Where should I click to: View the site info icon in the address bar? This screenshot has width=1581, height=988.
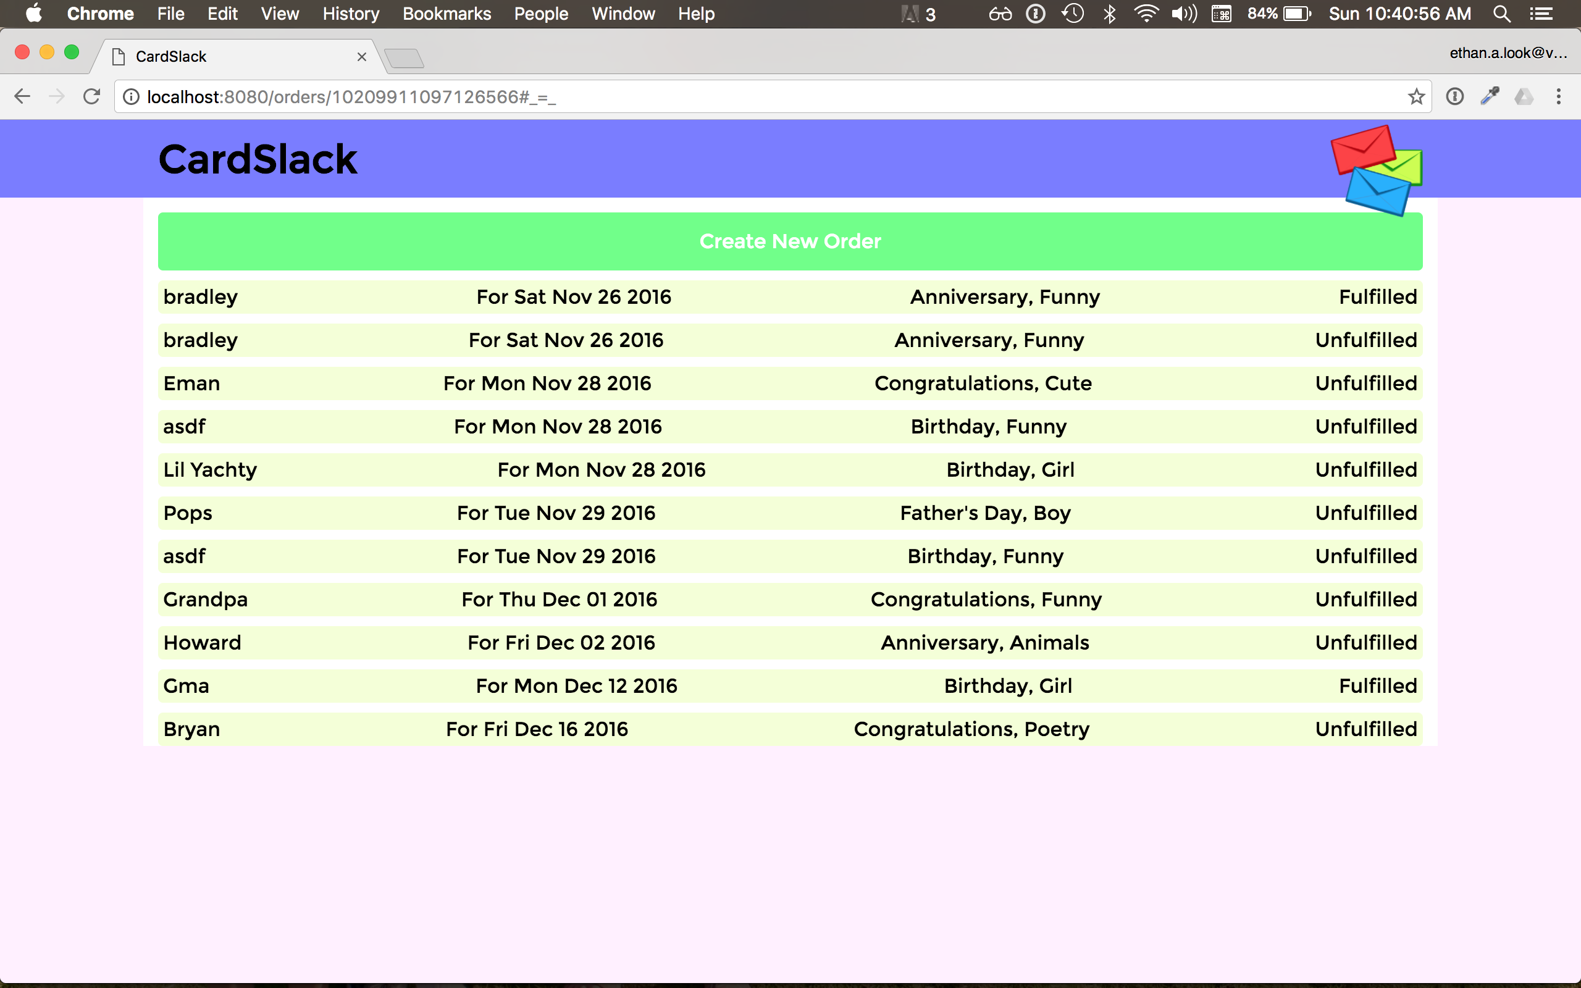(x=132, y=97)
